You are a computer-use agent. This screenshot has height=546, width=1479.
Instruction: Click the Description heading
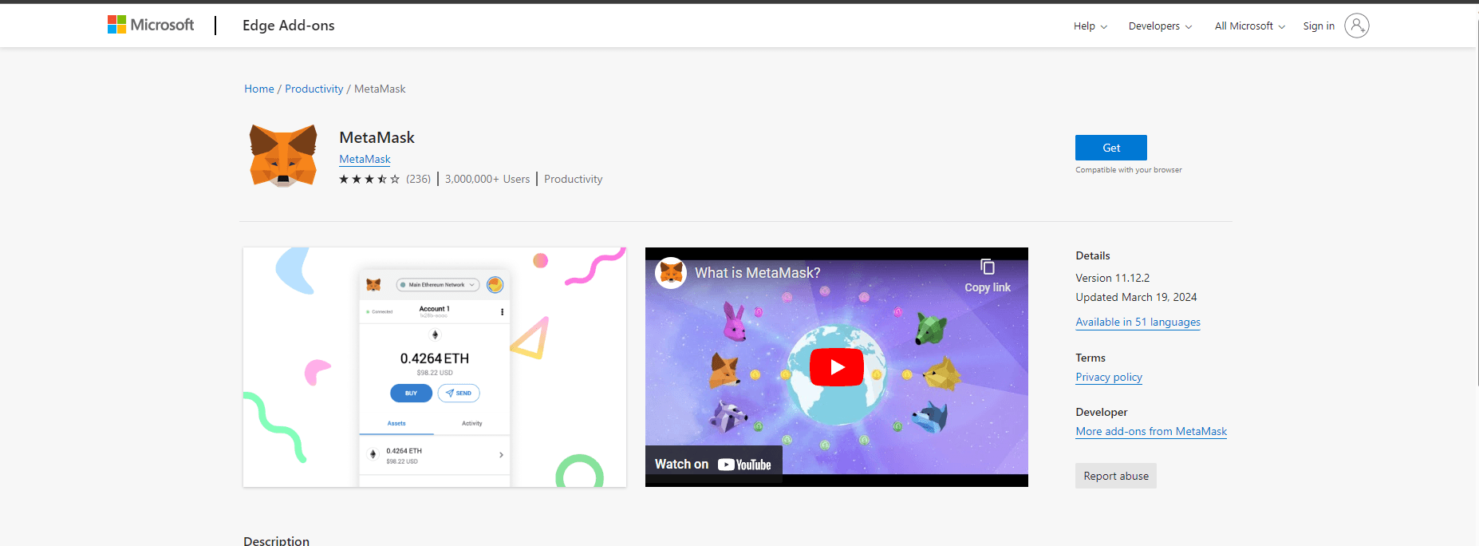276,540
